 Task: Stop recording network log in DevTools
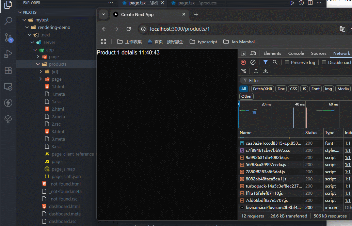[x=243, y=62]
